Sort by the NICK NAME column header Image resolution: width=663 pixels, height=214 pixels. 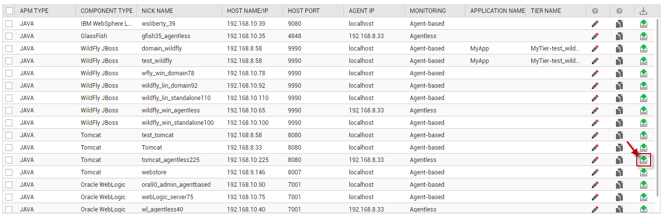(x=157, y=11)
